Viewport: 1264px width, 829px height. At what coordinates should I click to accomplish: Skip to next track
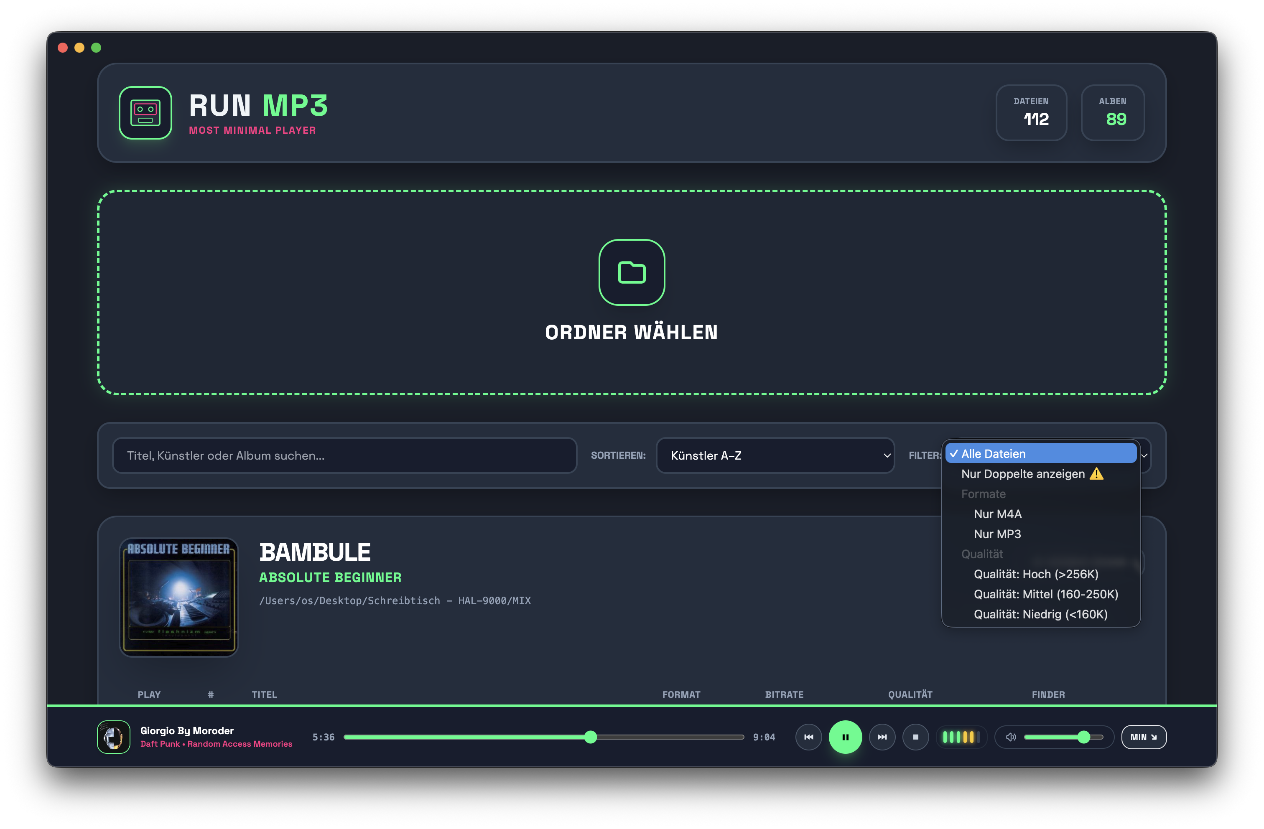tap(882, 737)
